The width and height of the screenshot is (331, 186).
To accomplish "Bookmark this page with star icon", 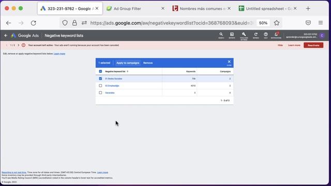I will (x=277, y=23).
